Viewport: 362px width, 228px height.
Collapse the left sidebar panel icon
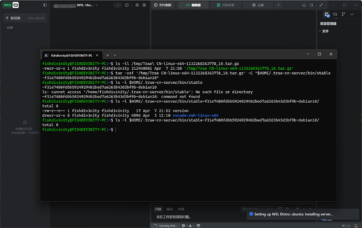point(46,5)
